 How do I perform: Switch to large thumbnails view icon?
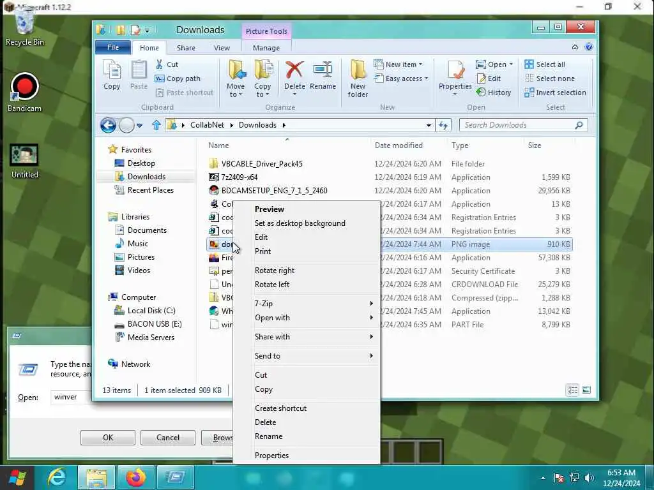586,390
